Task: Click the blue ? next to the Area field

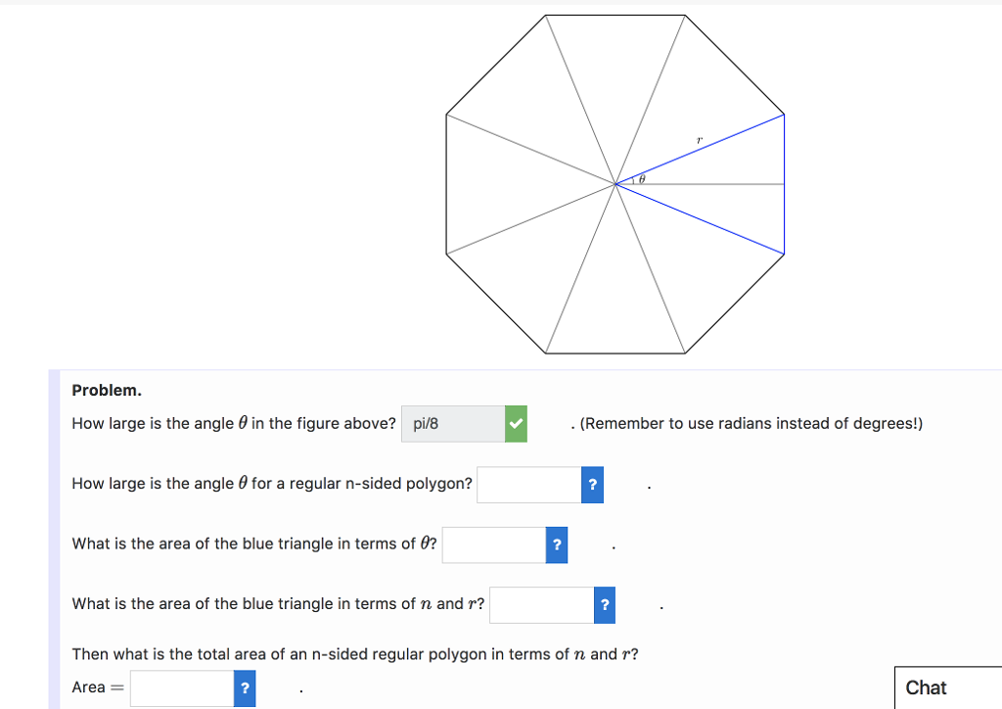Action: coord(244,687)
